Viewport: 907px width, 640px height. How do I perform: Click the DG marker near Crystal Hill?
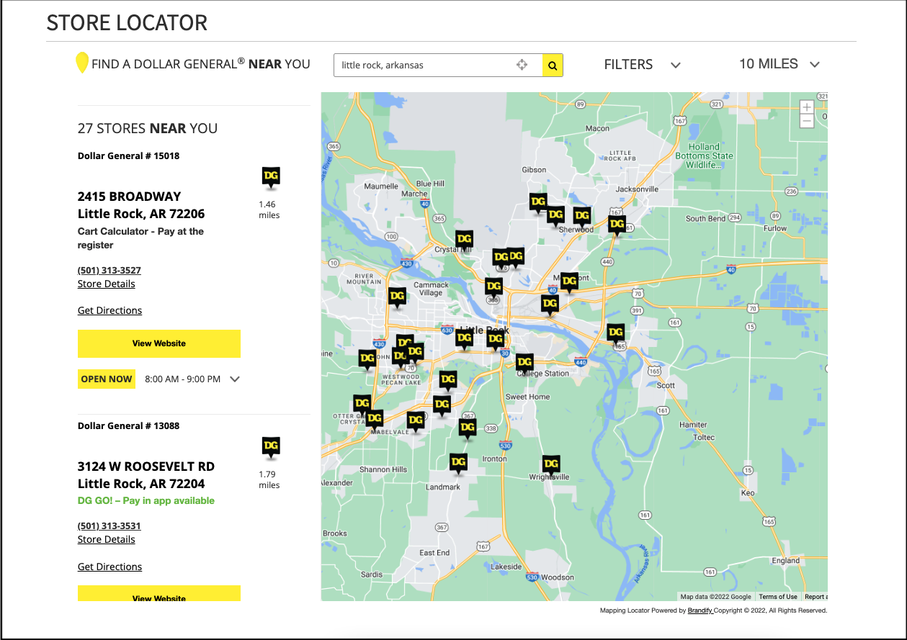click(x=464, y=238)
